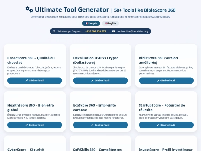
Task: Click the envelope icon before email address
Action: click(114, 31)
